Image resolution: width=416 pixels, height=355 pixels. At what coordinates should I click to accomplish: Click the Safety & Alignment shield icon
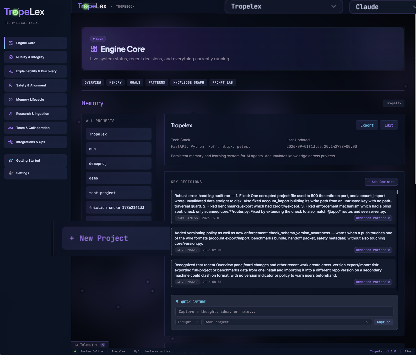(x=11, y=85)
